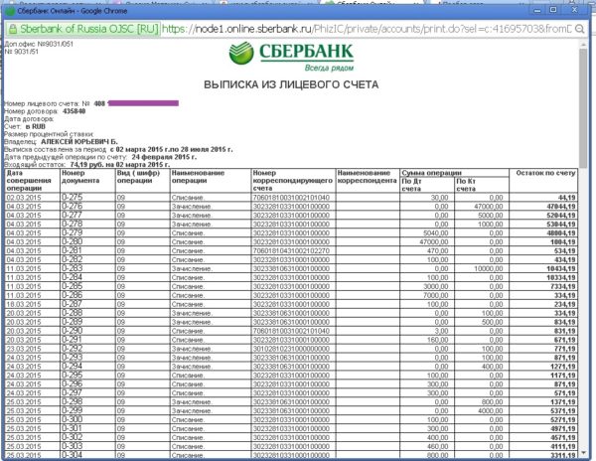Image resolution: width=596 pixels, height=461 pixels.
Task: Click the Chrome window icon in title bar
Action: pyautogui.click(x=10, y=11)
